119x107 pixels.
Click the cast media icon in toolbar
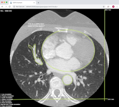[x=108, y=7]
